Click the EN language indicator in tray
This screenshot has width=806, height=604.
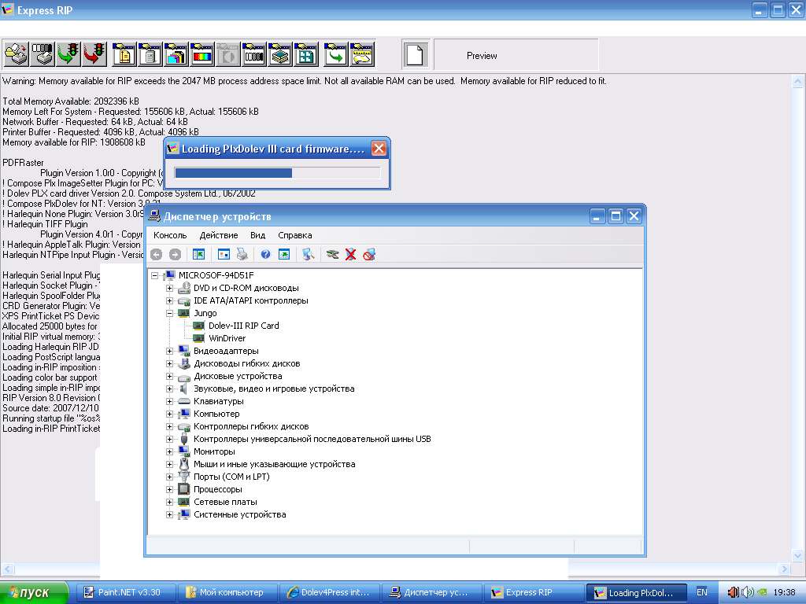(701, 593)
